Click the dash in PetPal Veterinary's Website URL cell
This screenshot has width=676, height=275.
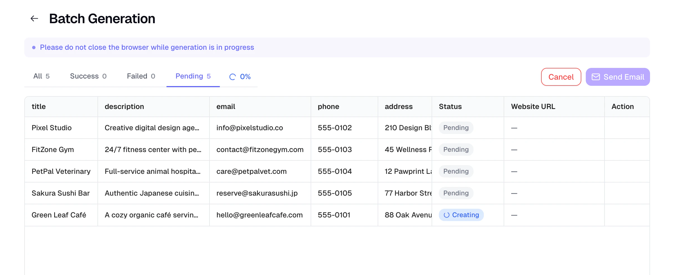coord(513,171)
